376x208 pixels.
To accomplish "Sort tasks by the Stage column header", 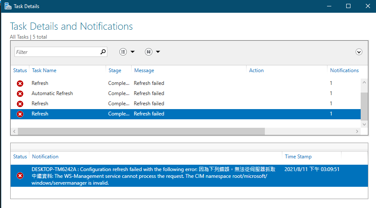I will pos(115,70).
